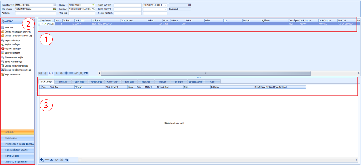Open İncele / Değerlendir group
Image resolution: width=361 pixels, height=165 pixels.
tap(18, 162)
